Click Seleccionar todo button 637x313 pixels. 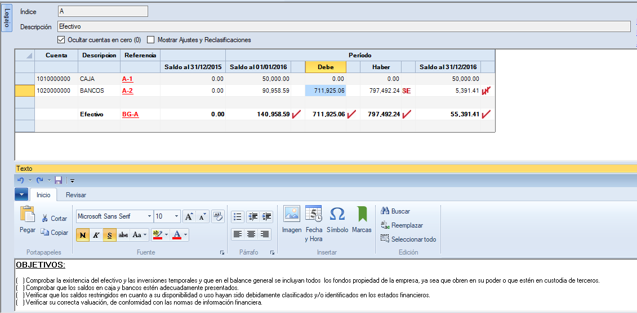point(408,239)
